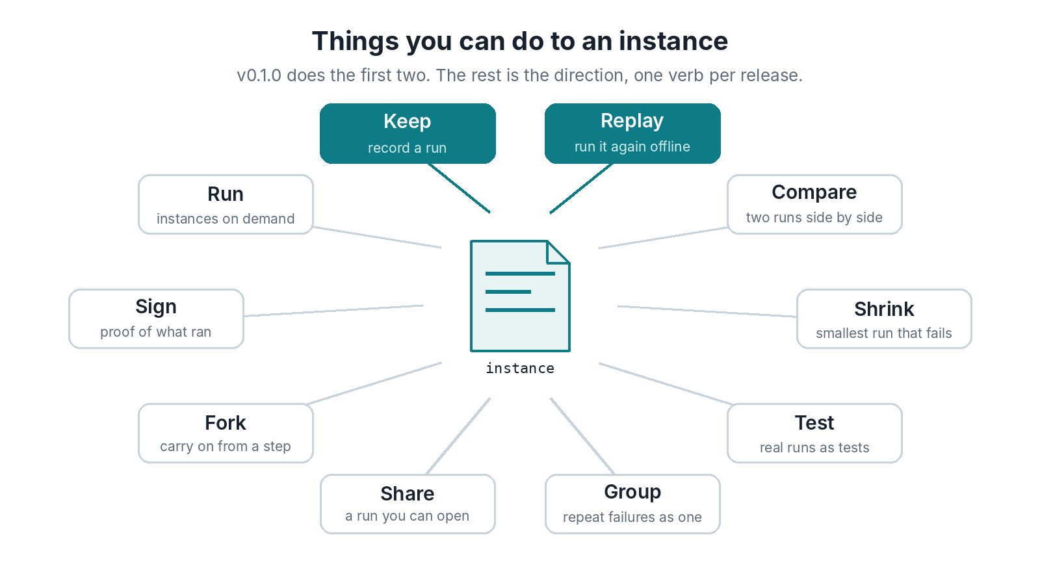This screenshot has height=585, width=1040.
Task: Click the text 'proof of what ran'
Action: tap(156, 332)
